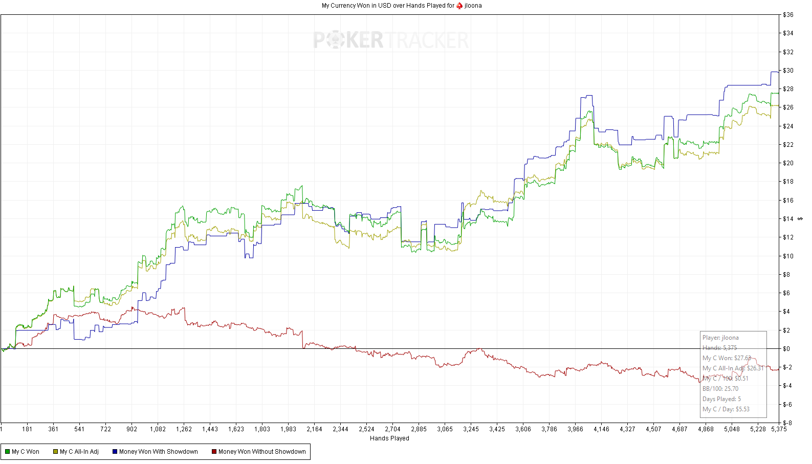The height and width of the screenshot is (464, 812).
Task: Click the olive My C All-In Adj swatch
Action: 55,452
